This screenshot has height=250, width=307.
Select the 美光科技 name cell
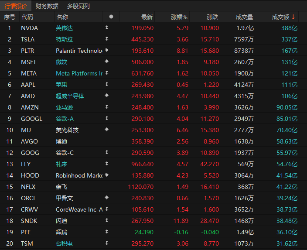coord(67,130)
